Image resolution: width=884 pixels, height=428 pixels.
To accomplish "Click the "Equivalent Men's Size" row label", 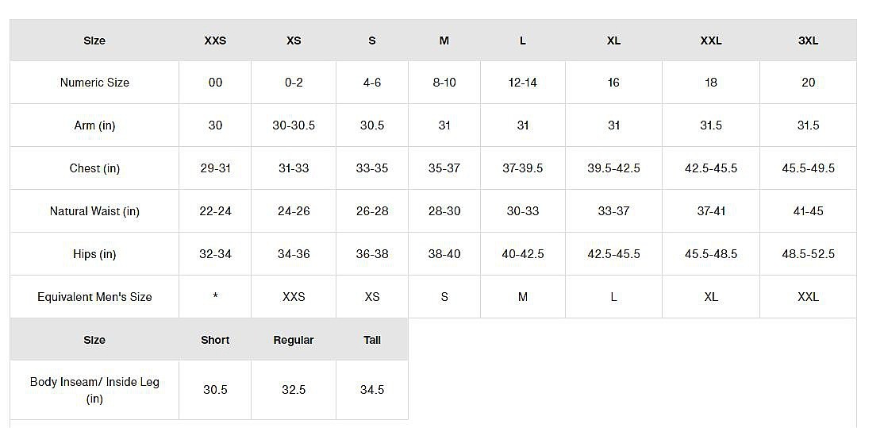I will coord(94,297).
